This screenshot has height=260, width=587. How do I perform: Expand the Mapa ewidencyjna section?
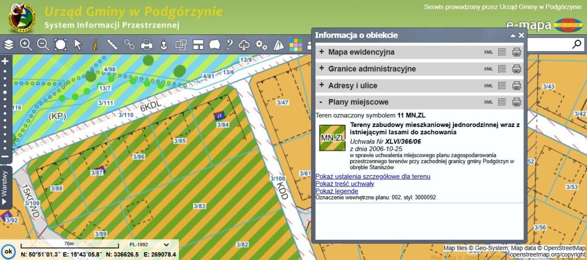click(321, 52)
